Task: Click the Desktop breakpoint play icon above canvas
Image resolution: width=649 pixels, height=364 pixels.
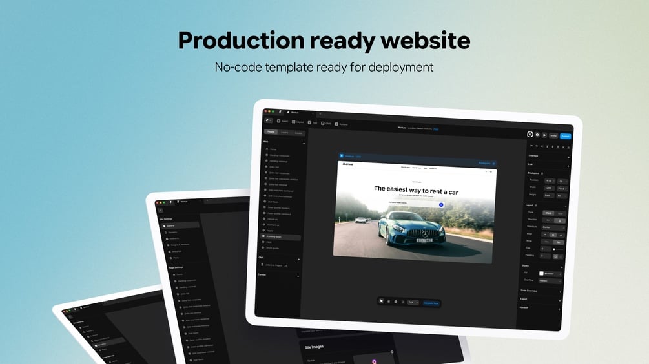Action: click(x=342, y=156)
